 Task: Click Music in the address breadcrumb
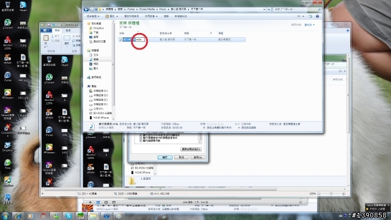pos(163,9)
